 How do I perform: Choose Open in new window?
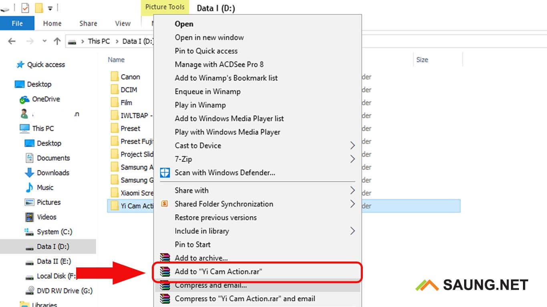tap(209, 38)
